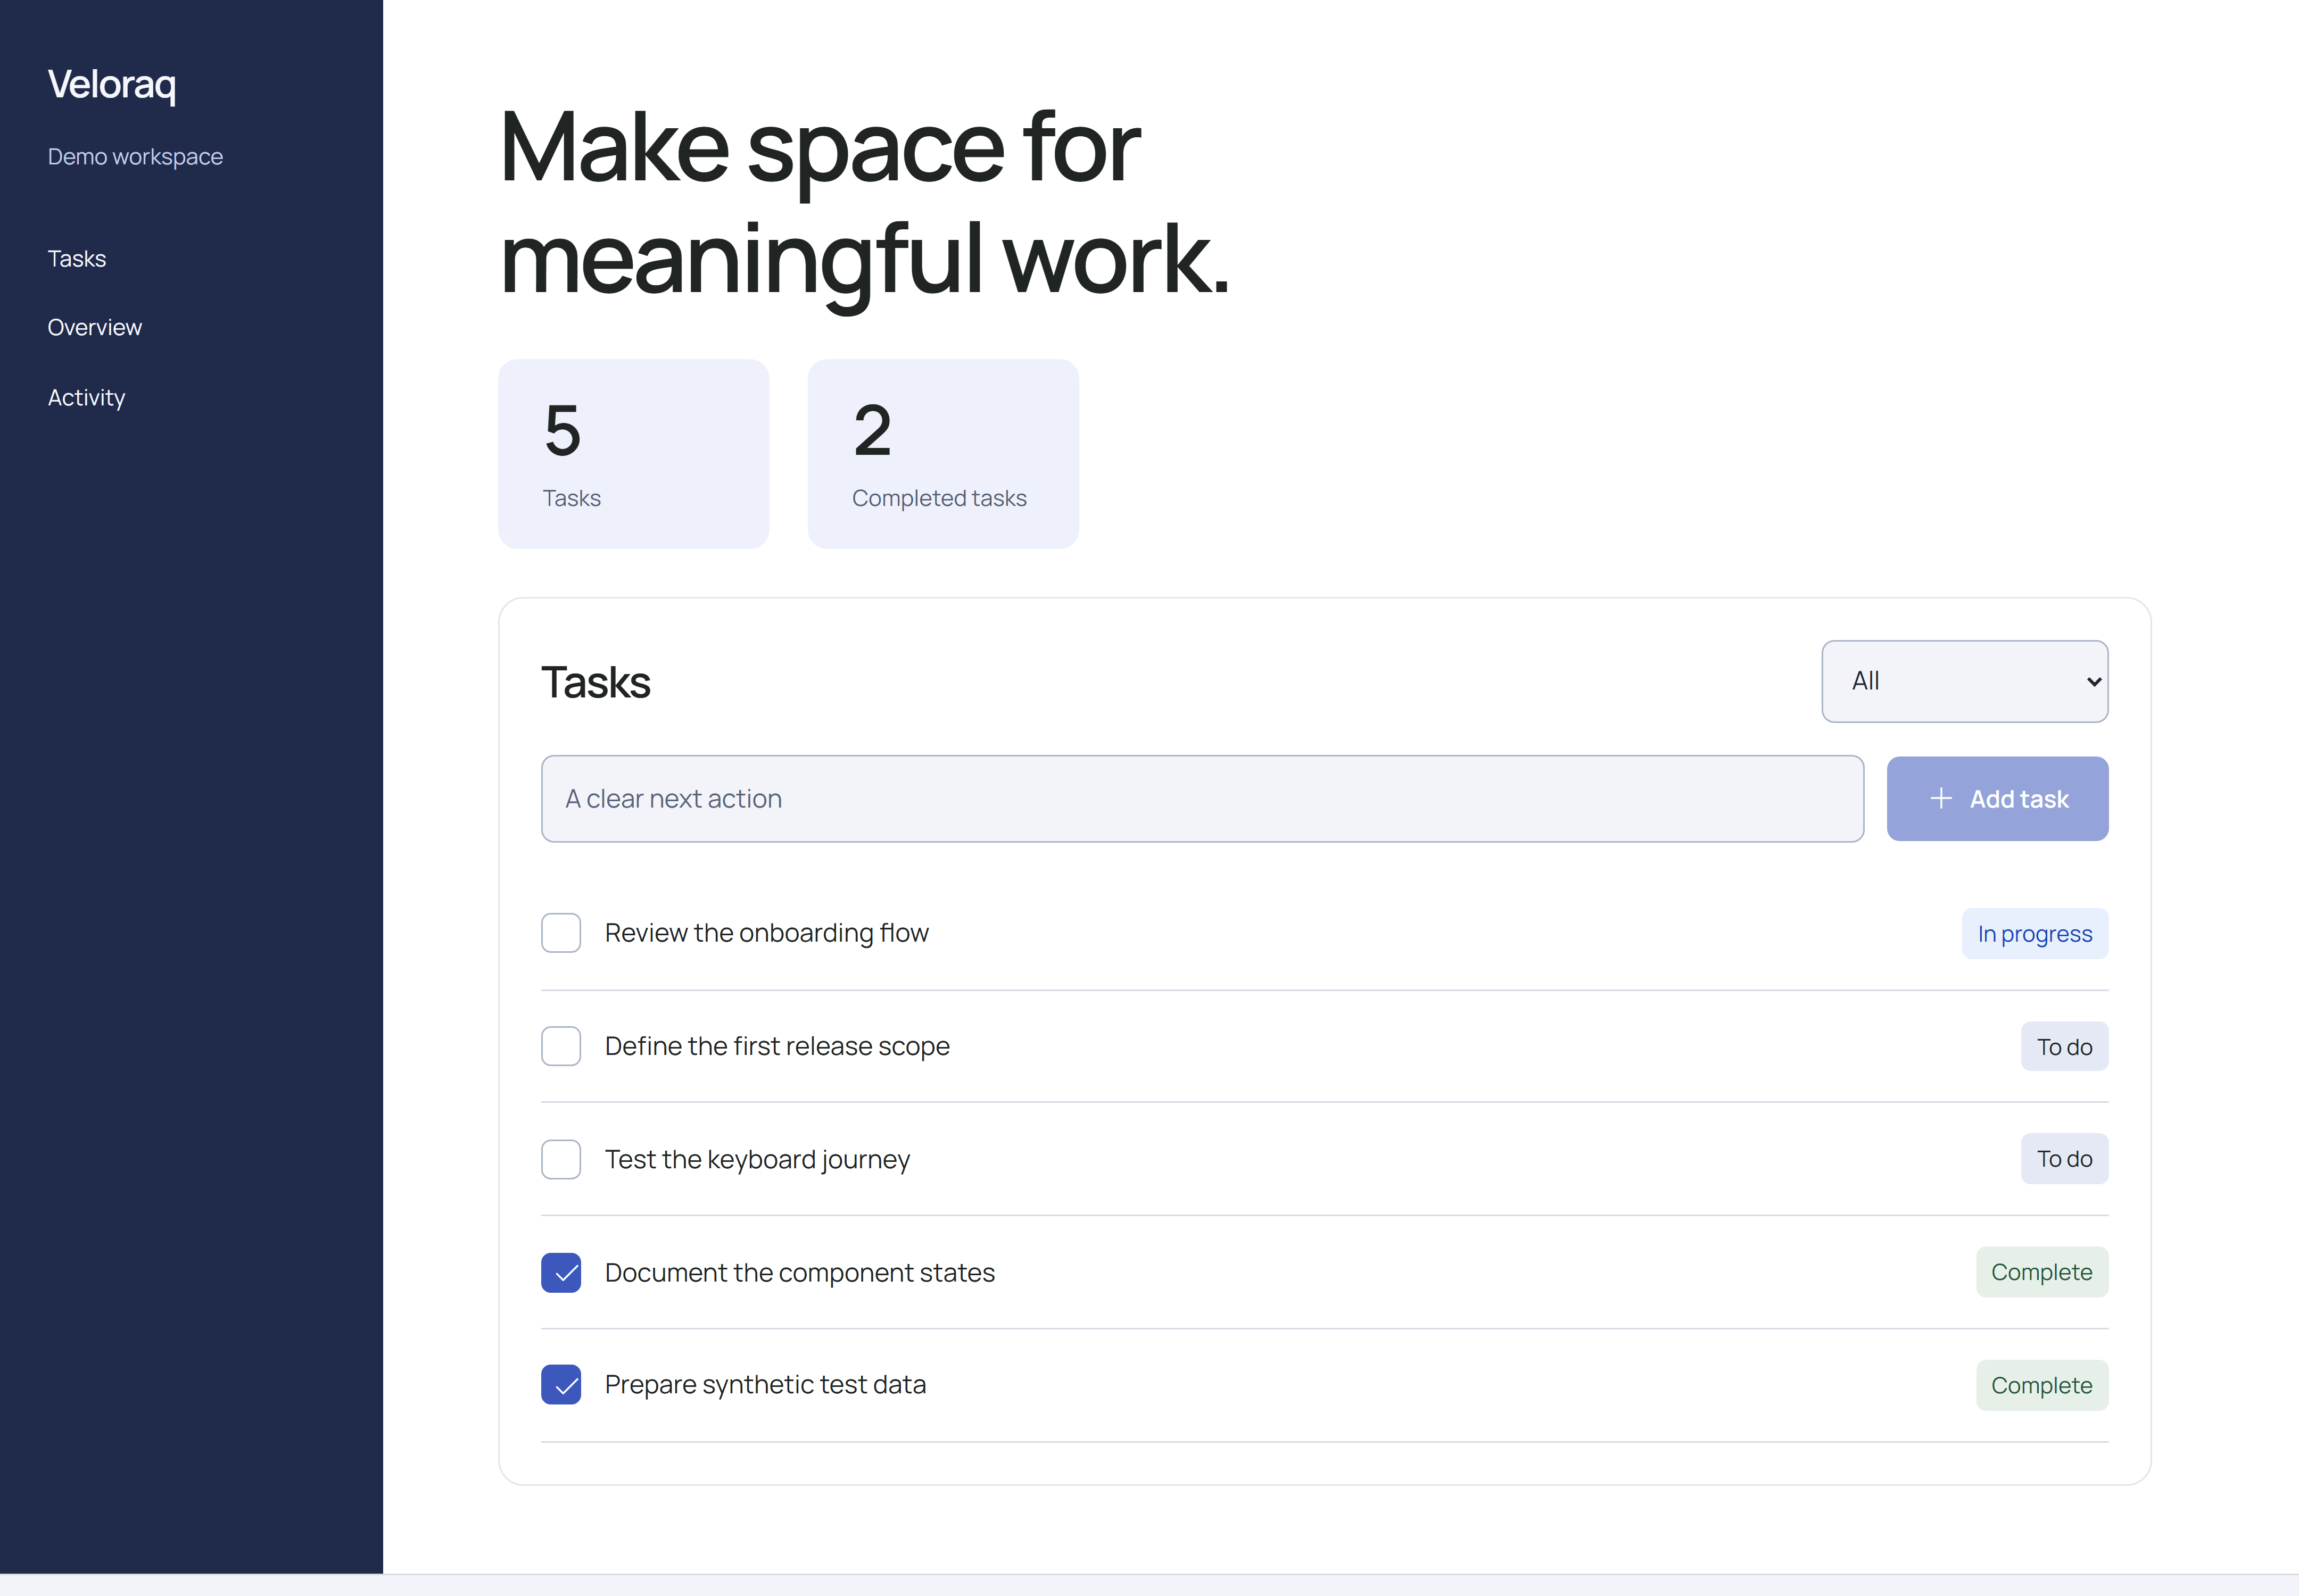2299x1596 pixels.
Task: Uncheck Prepare synthetic test data
Action: tap(561, 1385)
